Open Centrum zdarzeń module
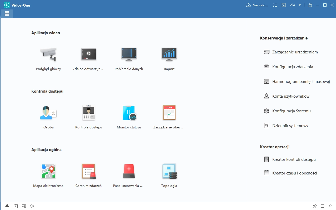 coord(88,171)
